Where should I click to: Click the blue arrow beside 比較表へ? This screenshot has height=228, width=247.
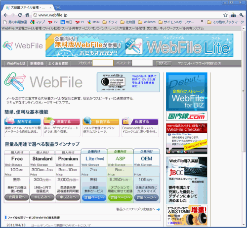coord(158,209)
